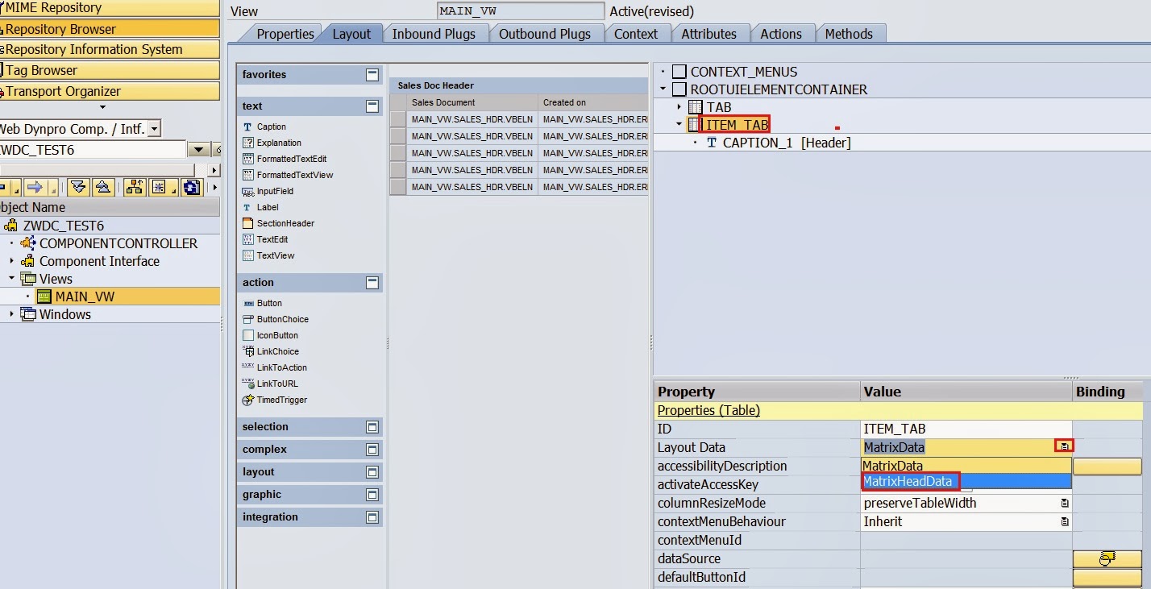Click the forward navigation arrow icon

pyautogui.click(x=35, y=188)
